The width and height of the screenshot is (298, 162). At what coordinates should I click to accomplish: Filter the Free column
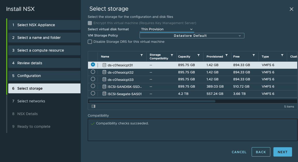(253, 55)
